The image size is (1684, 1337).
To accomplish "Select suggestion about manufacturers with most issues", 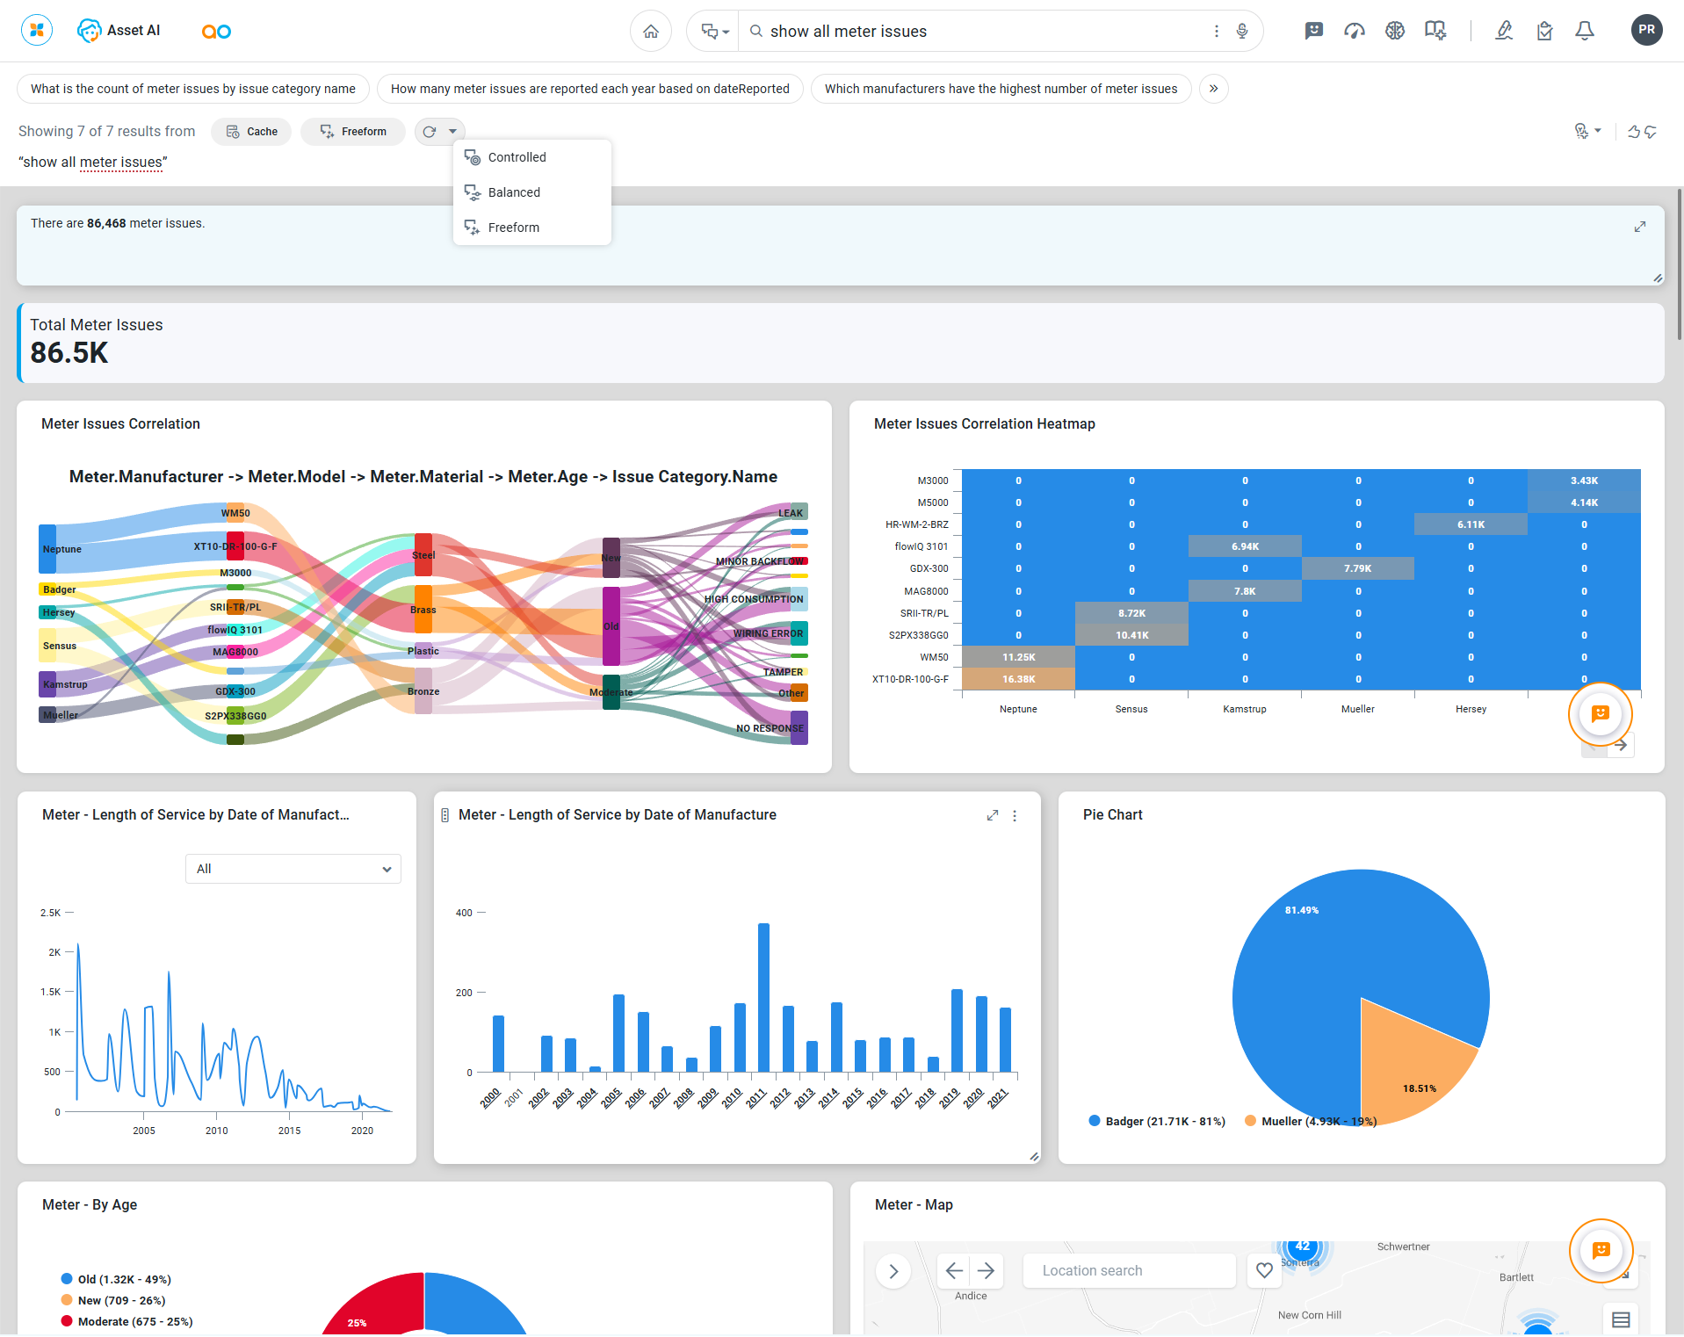I will coord(1001,89).
